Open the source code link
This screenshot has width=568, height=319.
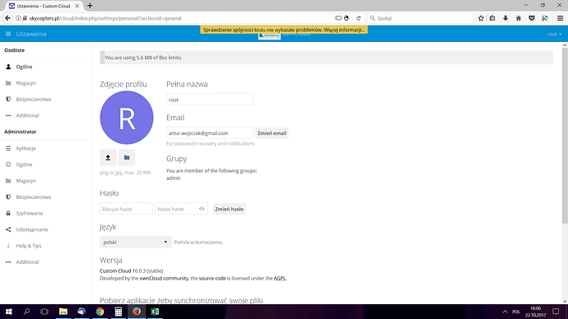[x=212, y=279]
